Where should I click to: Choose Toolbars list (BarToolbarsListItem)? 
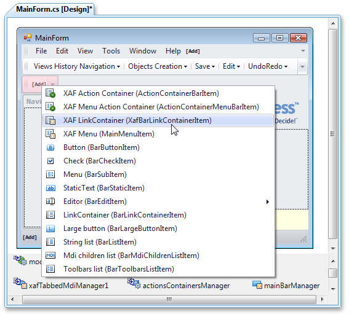point(158,269)
